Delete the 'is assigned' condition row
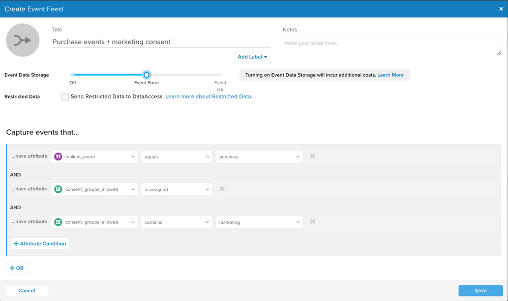Screen dimensions: 508x301 [x=222, y=189]
